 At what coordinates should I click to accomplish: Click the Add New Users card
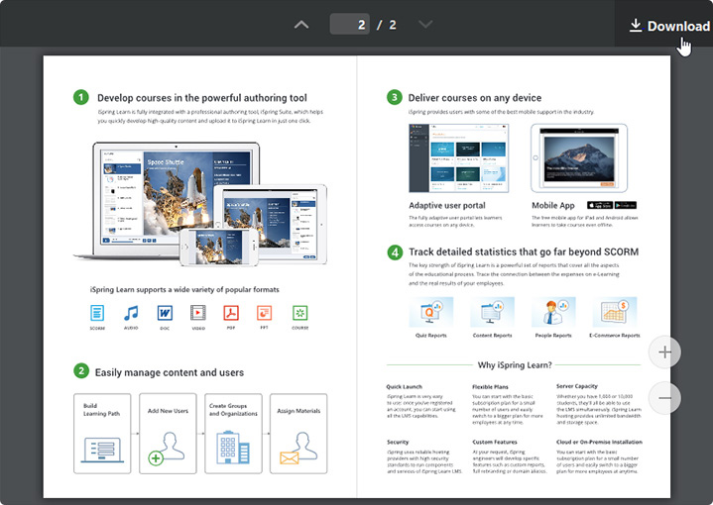pos(168,434)
